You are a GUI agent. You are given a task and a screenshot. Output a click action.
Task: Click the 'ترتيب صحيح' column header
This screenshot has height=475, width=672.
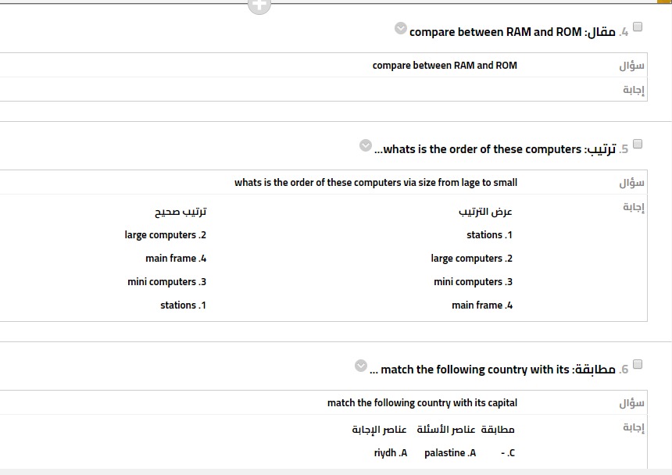point(181,212)
